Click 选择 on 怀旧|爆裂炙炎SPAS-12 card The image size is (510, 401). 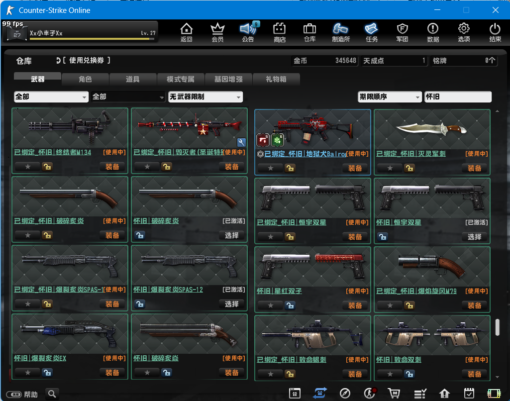coord(231,304)
